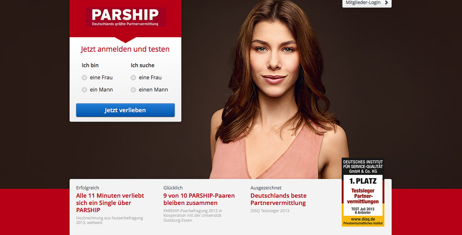The image size is (462, 235).
Task: Click the "Jetzt anmelden und testen" heading
Action: pyautogui.click(x=125, y=49)
